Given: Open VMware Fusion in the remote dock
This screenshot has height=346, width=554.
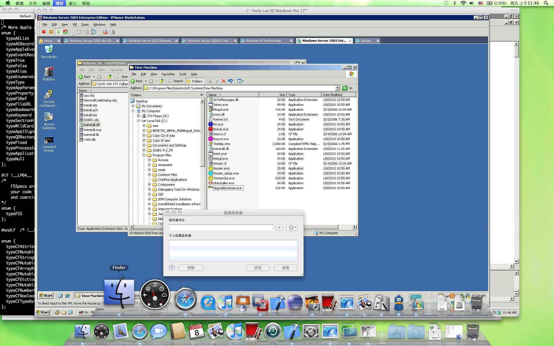Looking at the screenshot, I should coord(260,303).
